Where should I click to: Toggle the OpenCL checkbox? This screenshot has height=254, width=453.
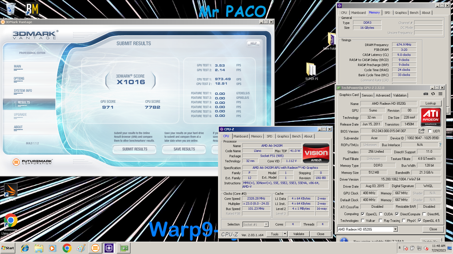(363, 214)
